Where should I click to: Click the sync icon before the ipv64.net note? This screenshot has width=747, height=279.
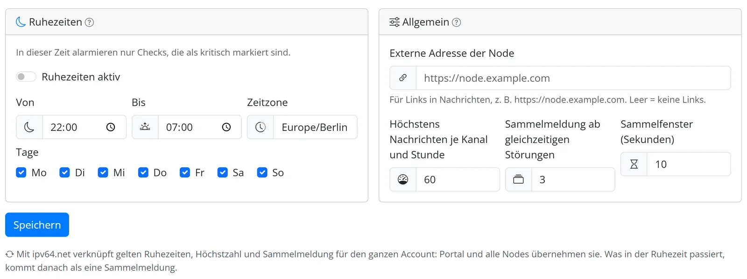pyautogui.click(x=10, y=254)
